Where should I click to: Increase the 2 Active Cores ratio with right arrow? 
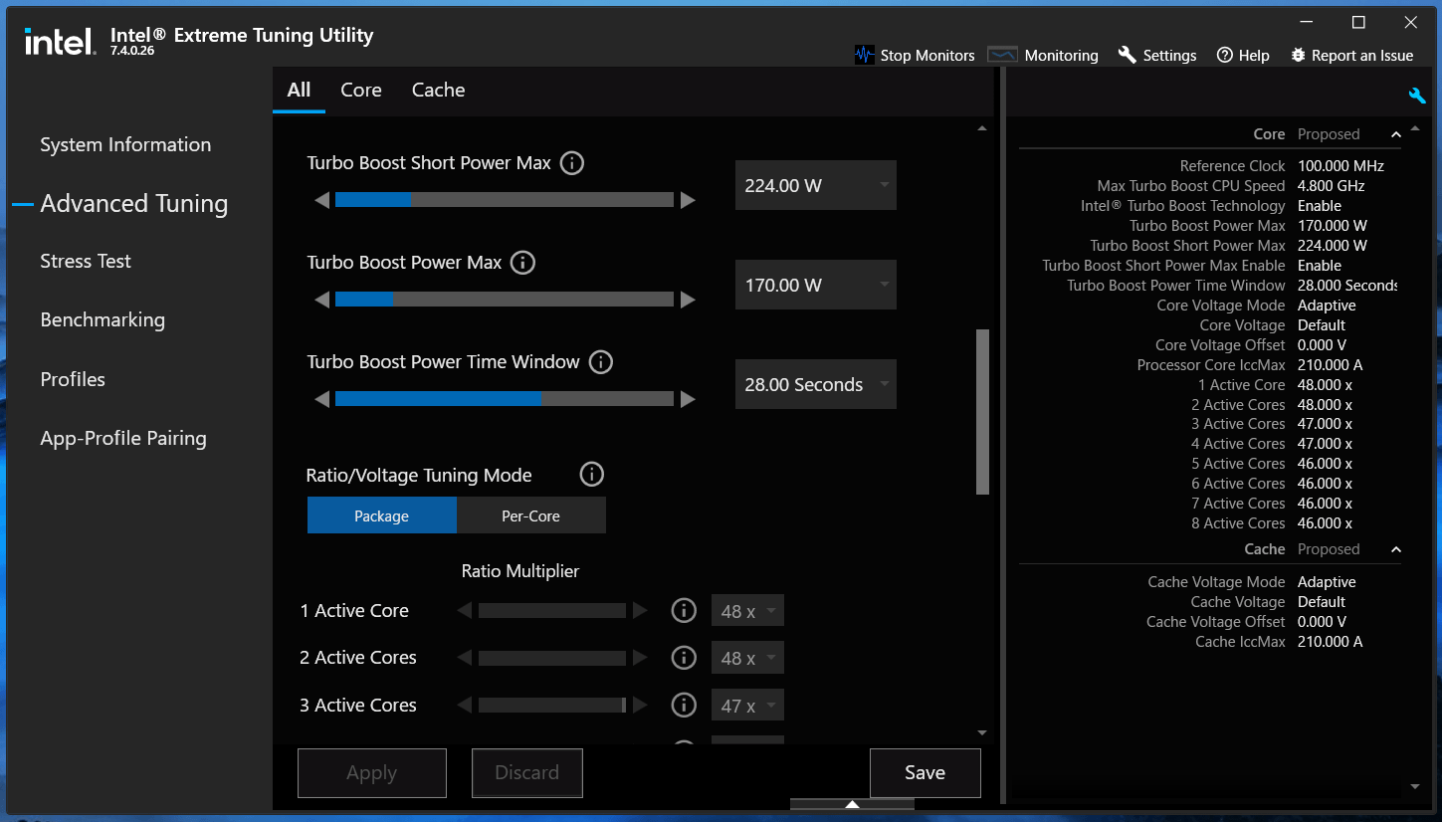click(640, 658)
